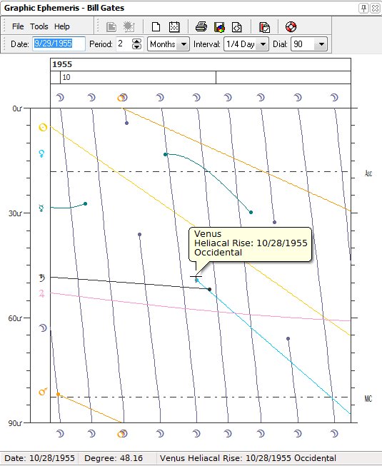The image size is (382, 466).
Task: Increase the Period with the up arrow
Action: 137,41
